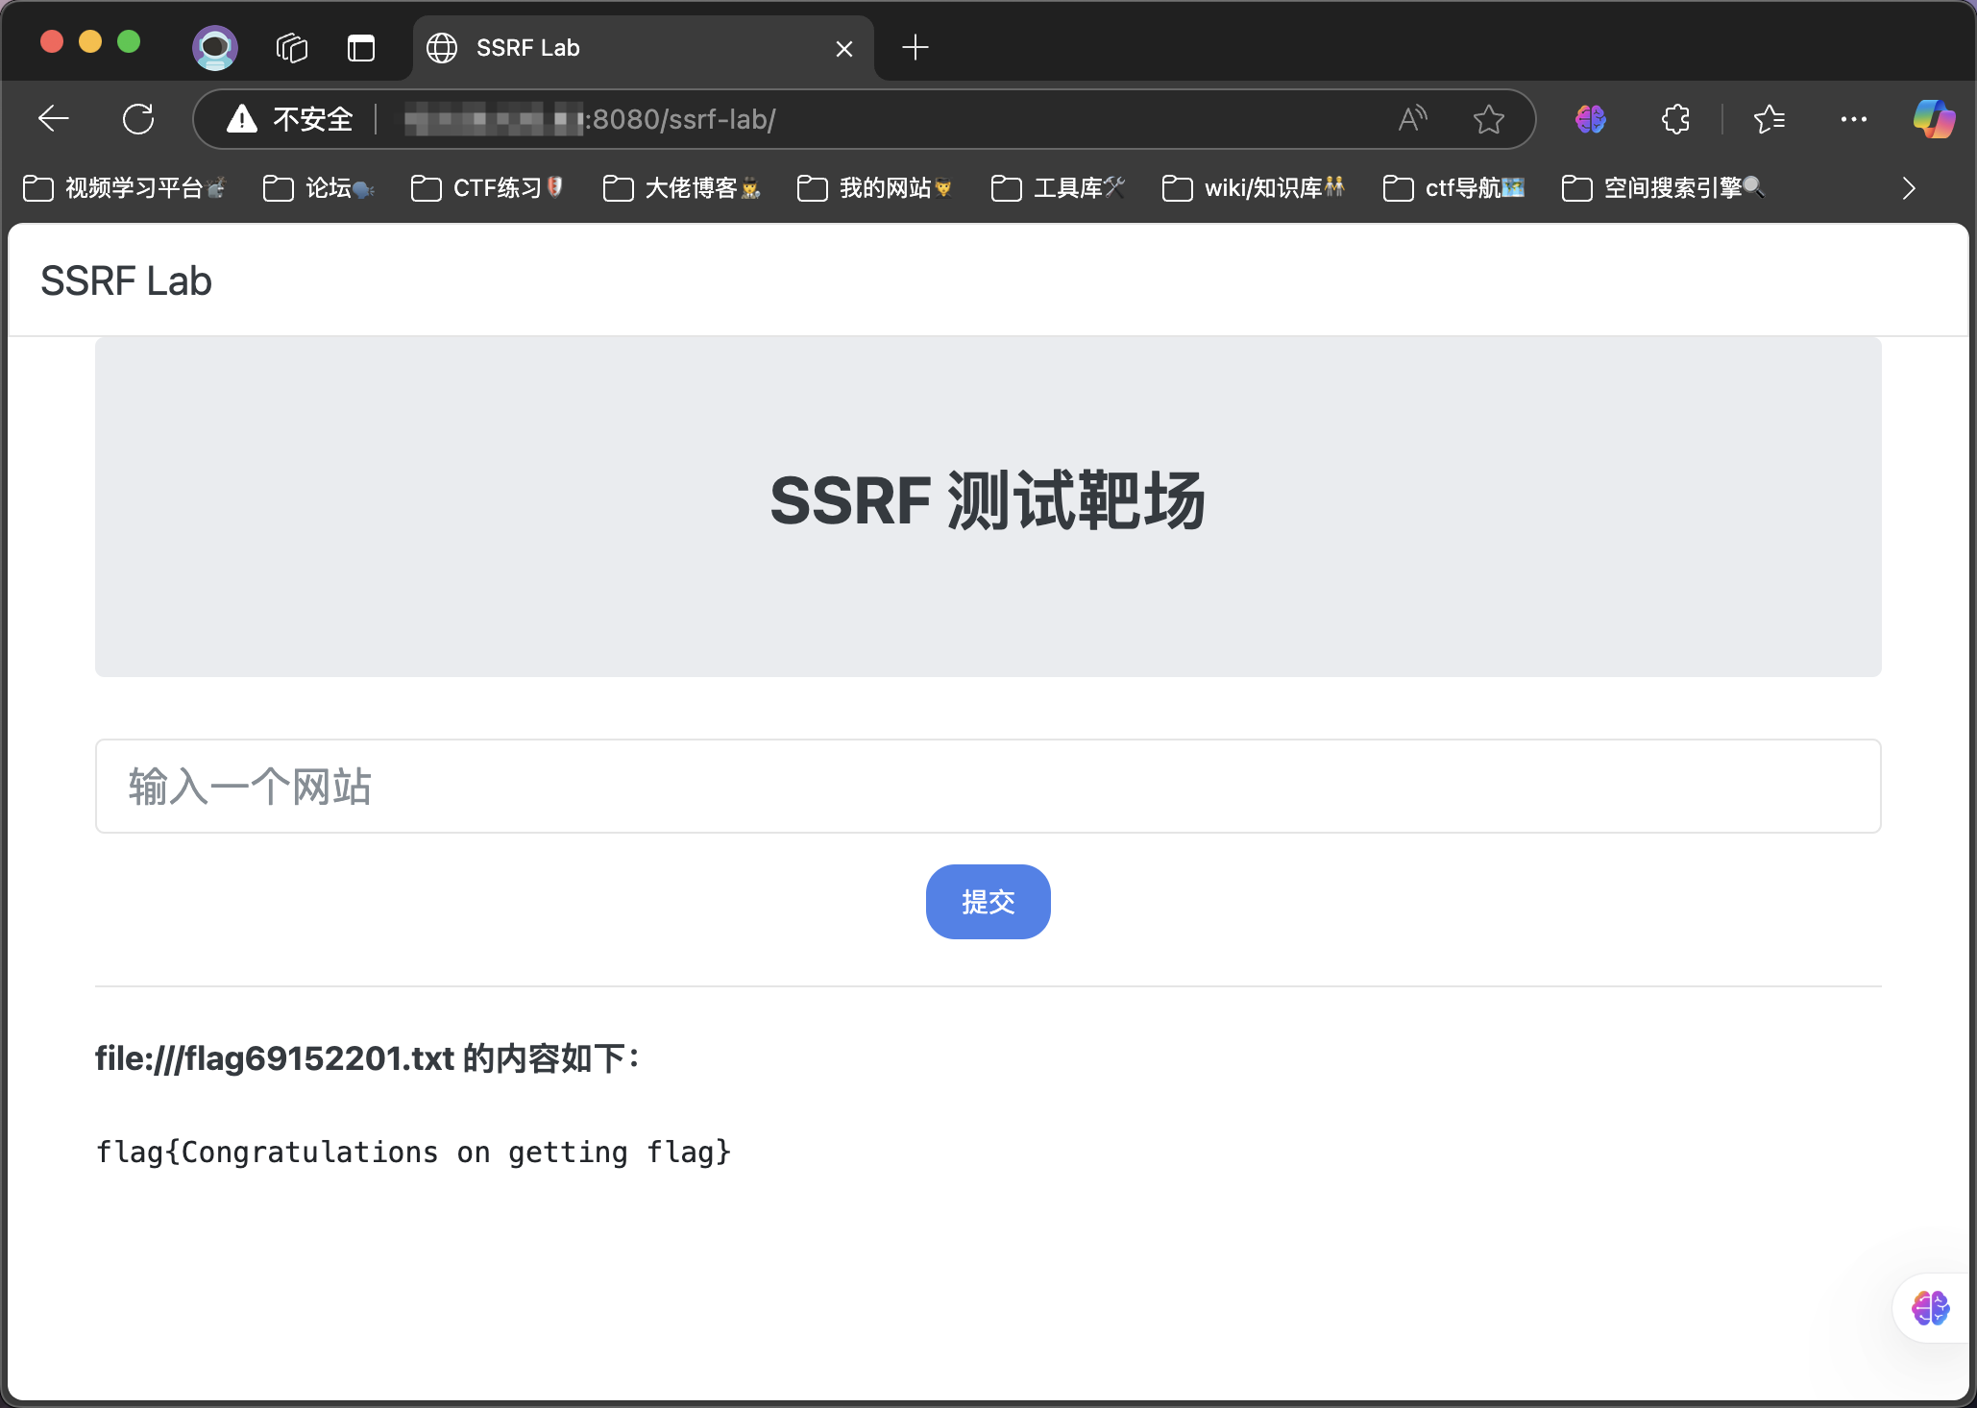This screenshot has height=1408, width=1977.
Task: Reload the SSRF Lab page
Action: coord(138,119)
